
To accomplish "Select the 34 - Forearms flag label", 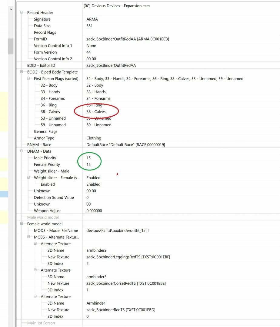I will tap(53, 98).
